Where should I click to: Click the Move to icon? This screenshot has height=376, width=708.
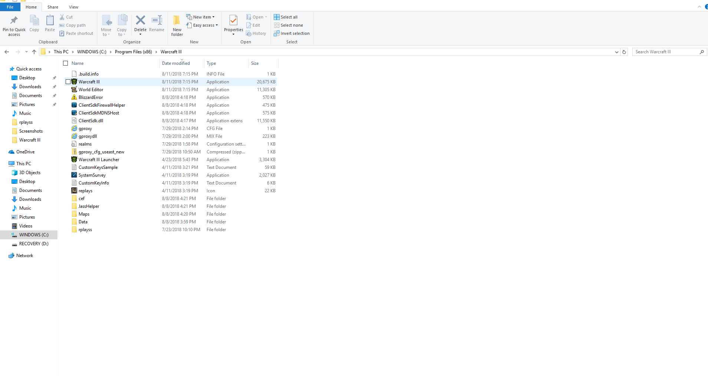tap(106, 20)
